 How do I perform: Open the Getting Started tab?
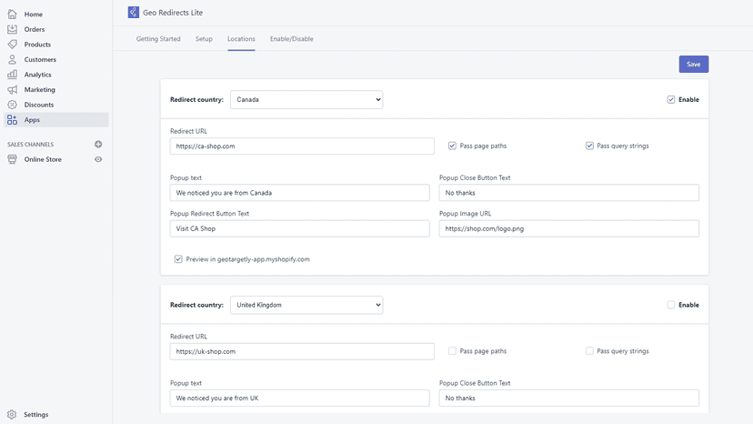(158, 39)
